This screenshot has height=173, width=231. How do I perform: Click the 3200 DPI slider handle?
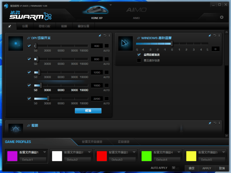point(48,99)
